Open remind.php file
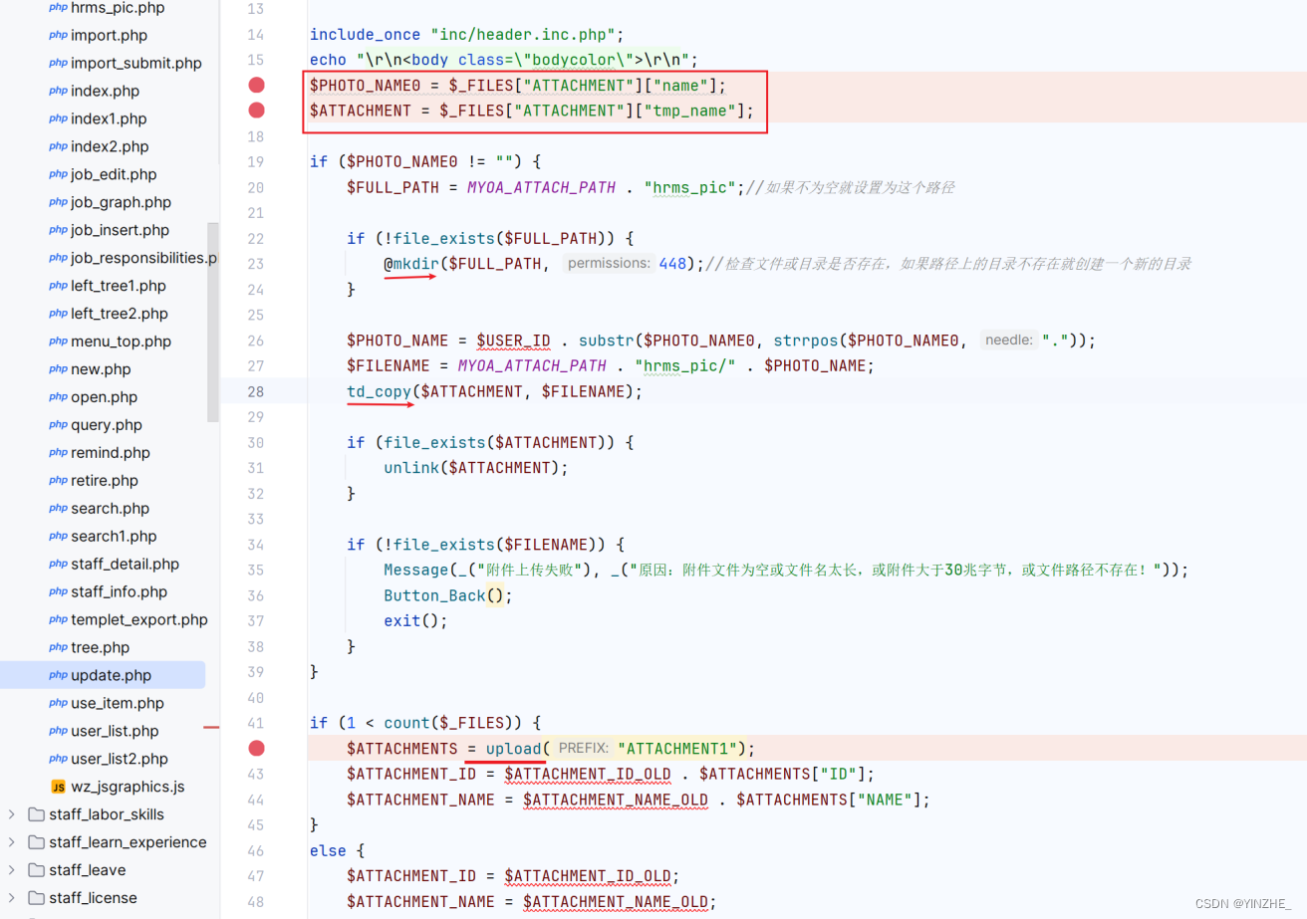The width and height of the screenshot is (1307, 919). click(x=111, y=454)
